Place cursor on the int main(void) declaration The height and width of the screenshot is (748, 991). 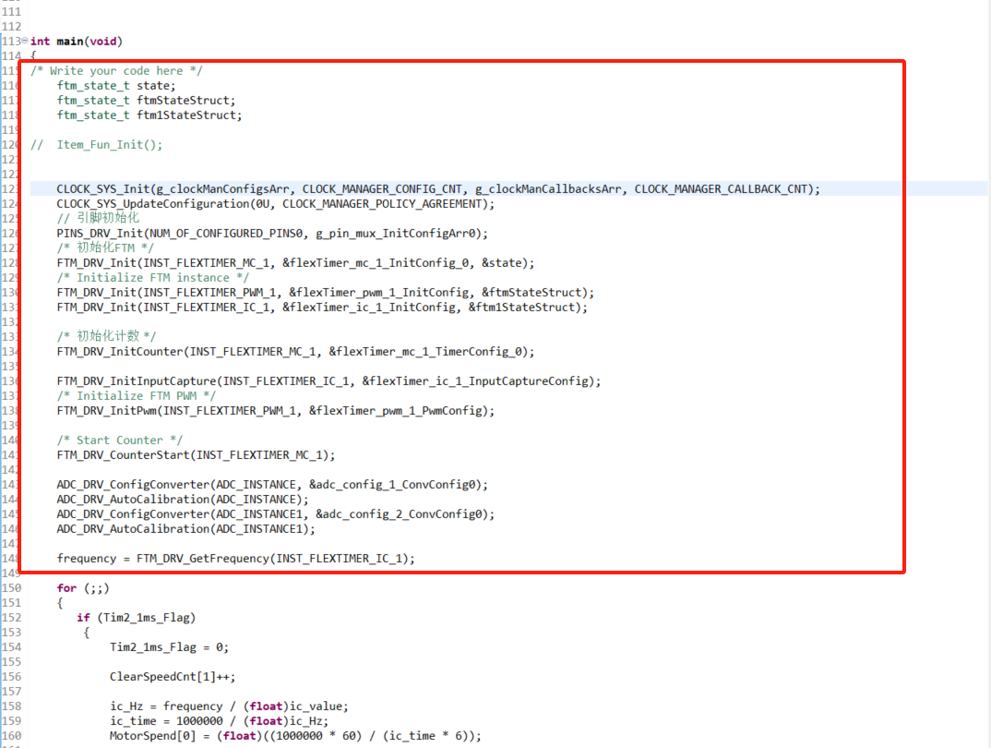[74, 41]
